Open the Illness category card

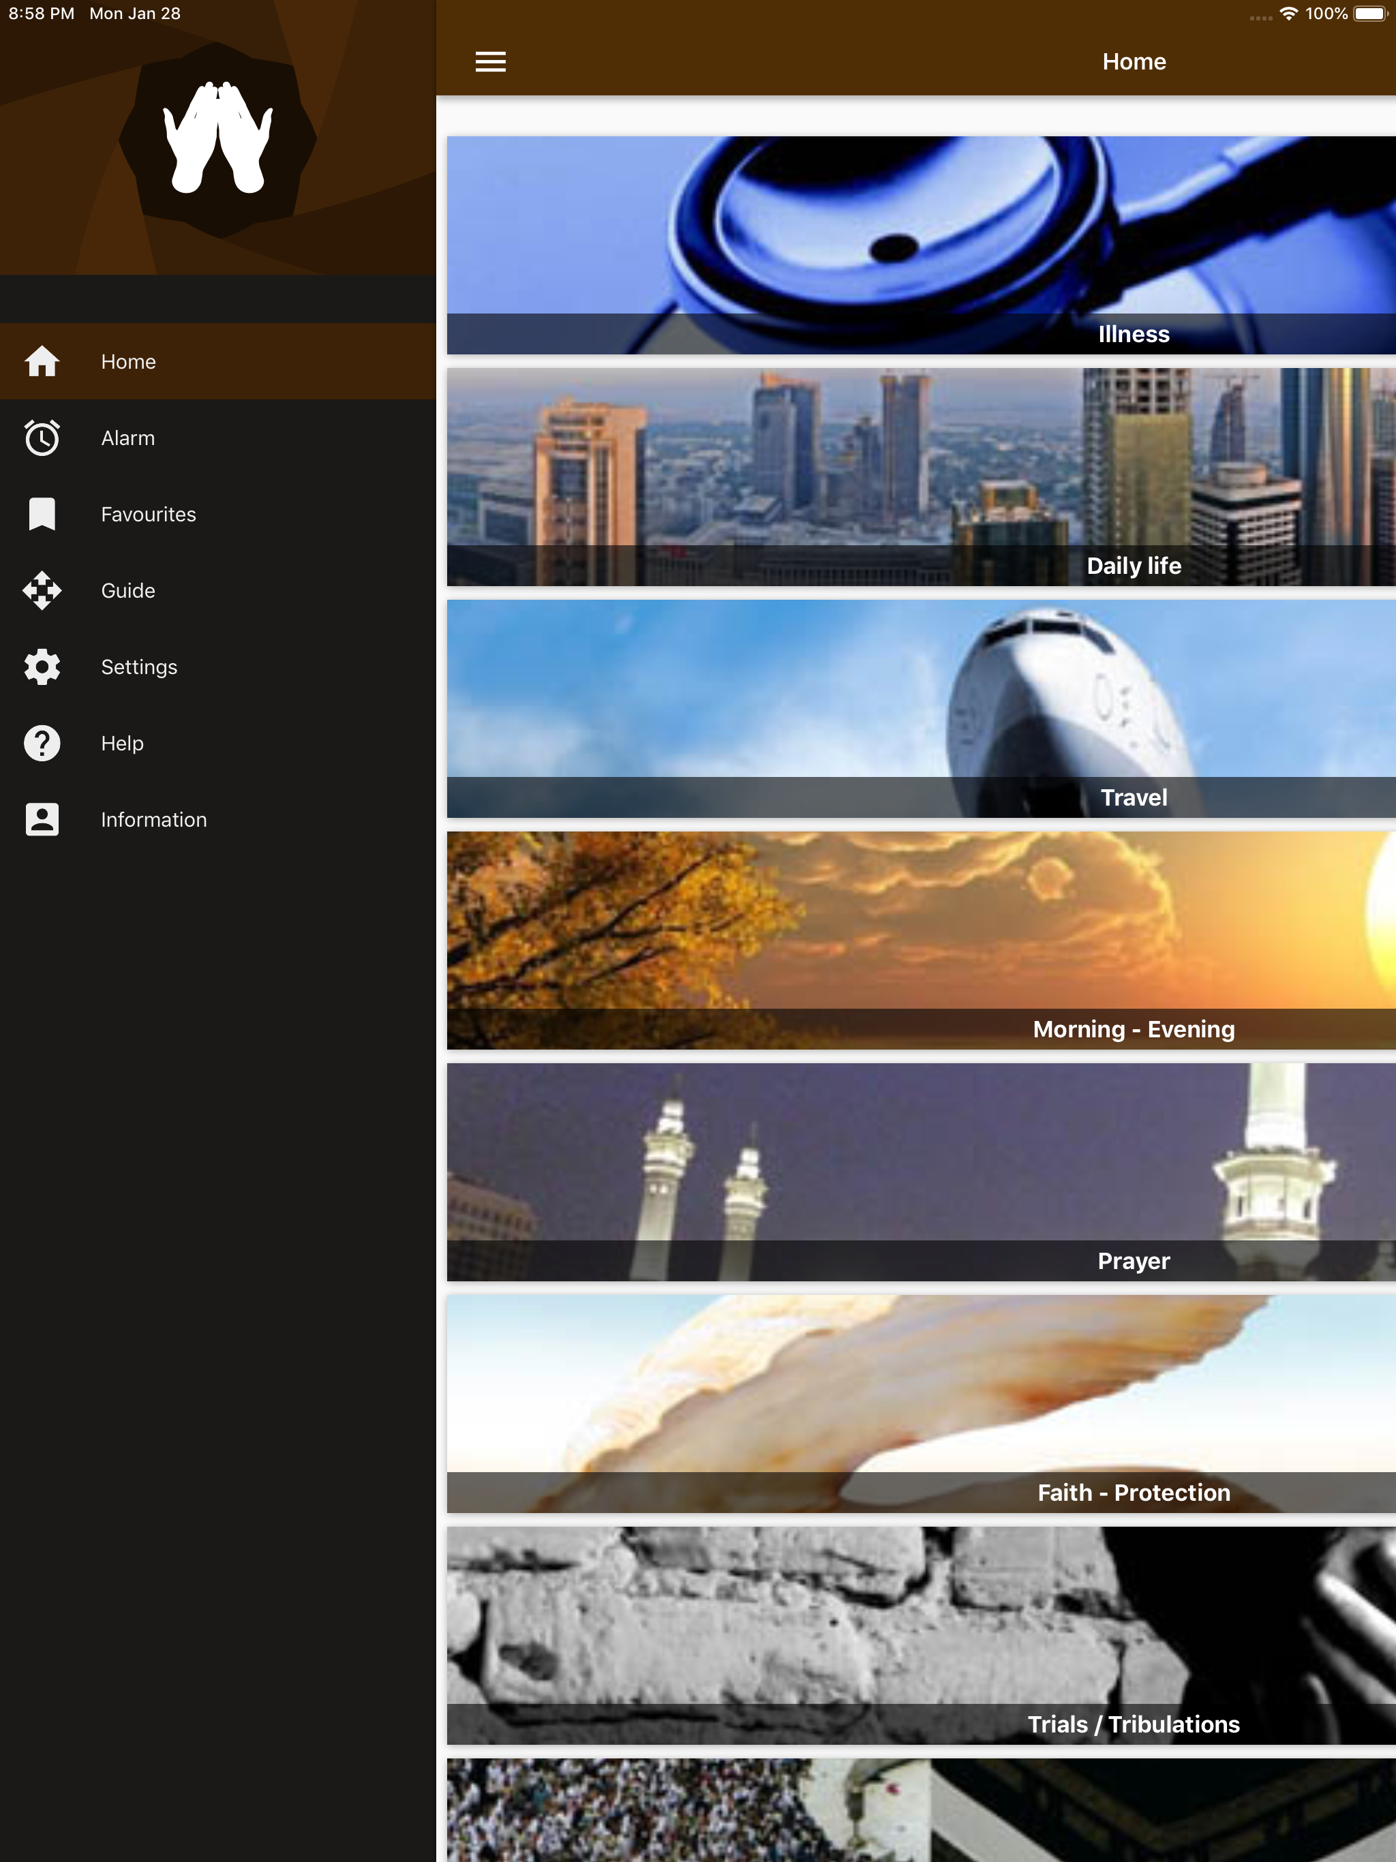[x=920, y=244]
